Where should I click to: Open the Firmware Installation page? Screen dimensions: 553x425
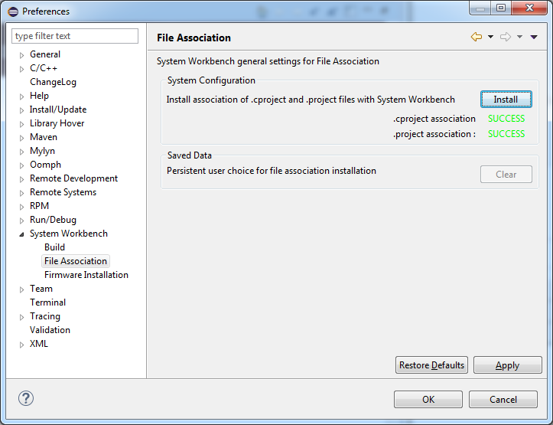tap(86, 275)
